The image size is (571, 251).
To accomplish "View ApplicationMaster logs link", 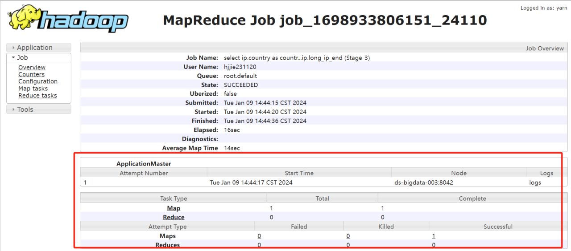I will point(535,182).
